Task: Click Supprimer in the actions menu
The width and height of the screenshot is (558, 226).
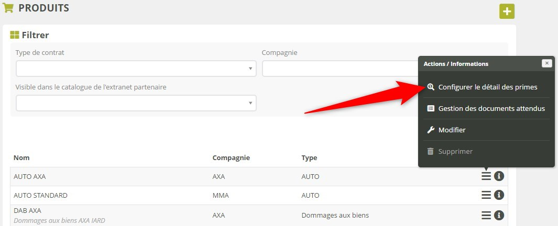Action: tap(455, 151)
